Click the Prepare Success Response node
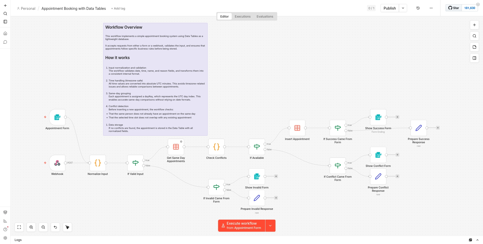This screenshot has width=483, height=244. 418,128
